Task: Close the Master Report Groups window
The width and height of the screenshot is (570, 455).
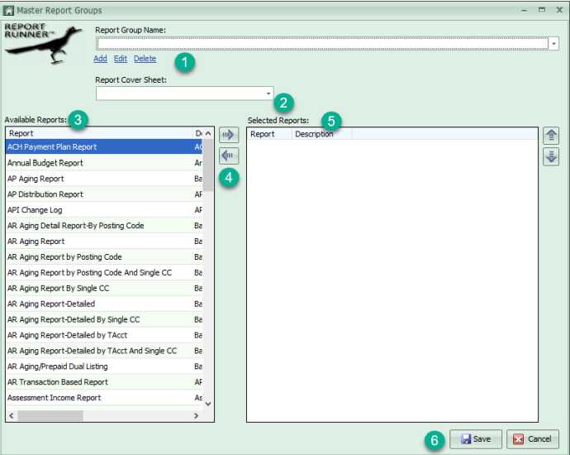Action: 559,10
